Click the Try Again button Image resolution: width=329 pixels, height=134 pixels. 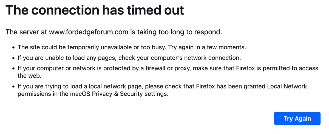(297, 118)
